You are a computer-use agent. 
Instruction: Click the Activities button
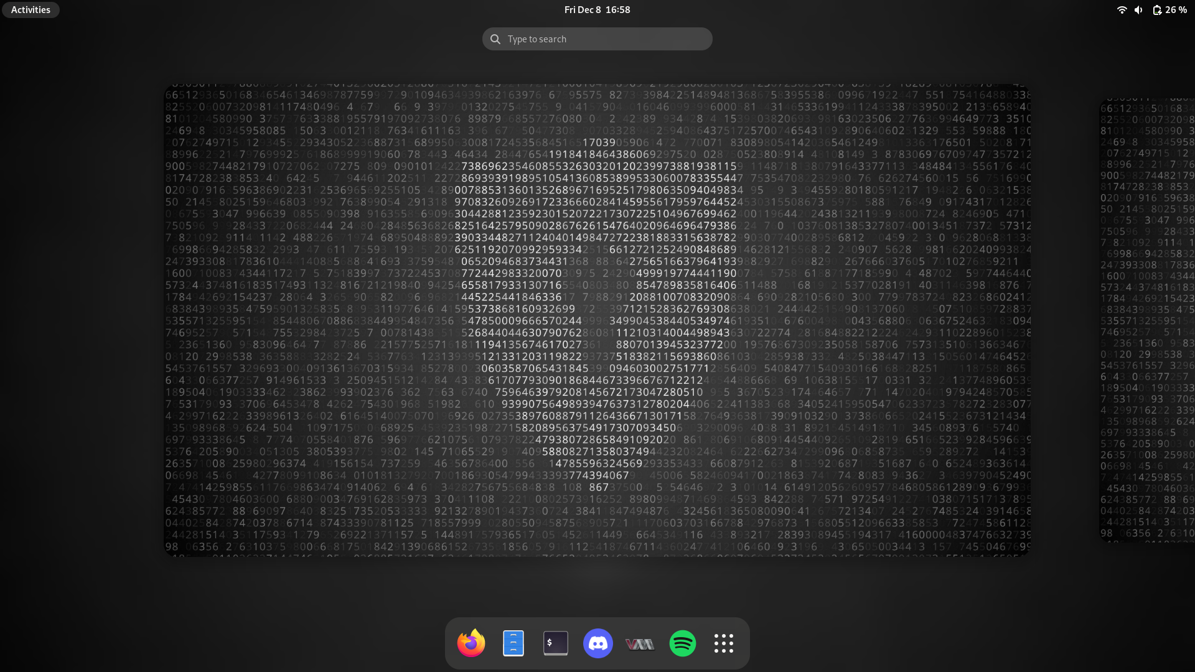coord(30,10)
